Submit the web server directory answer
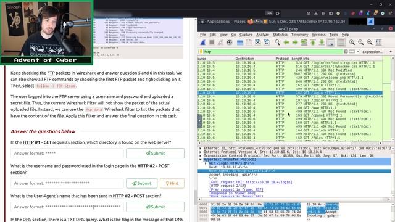This screenshot has height=222, width=395. tap(155, 154)
